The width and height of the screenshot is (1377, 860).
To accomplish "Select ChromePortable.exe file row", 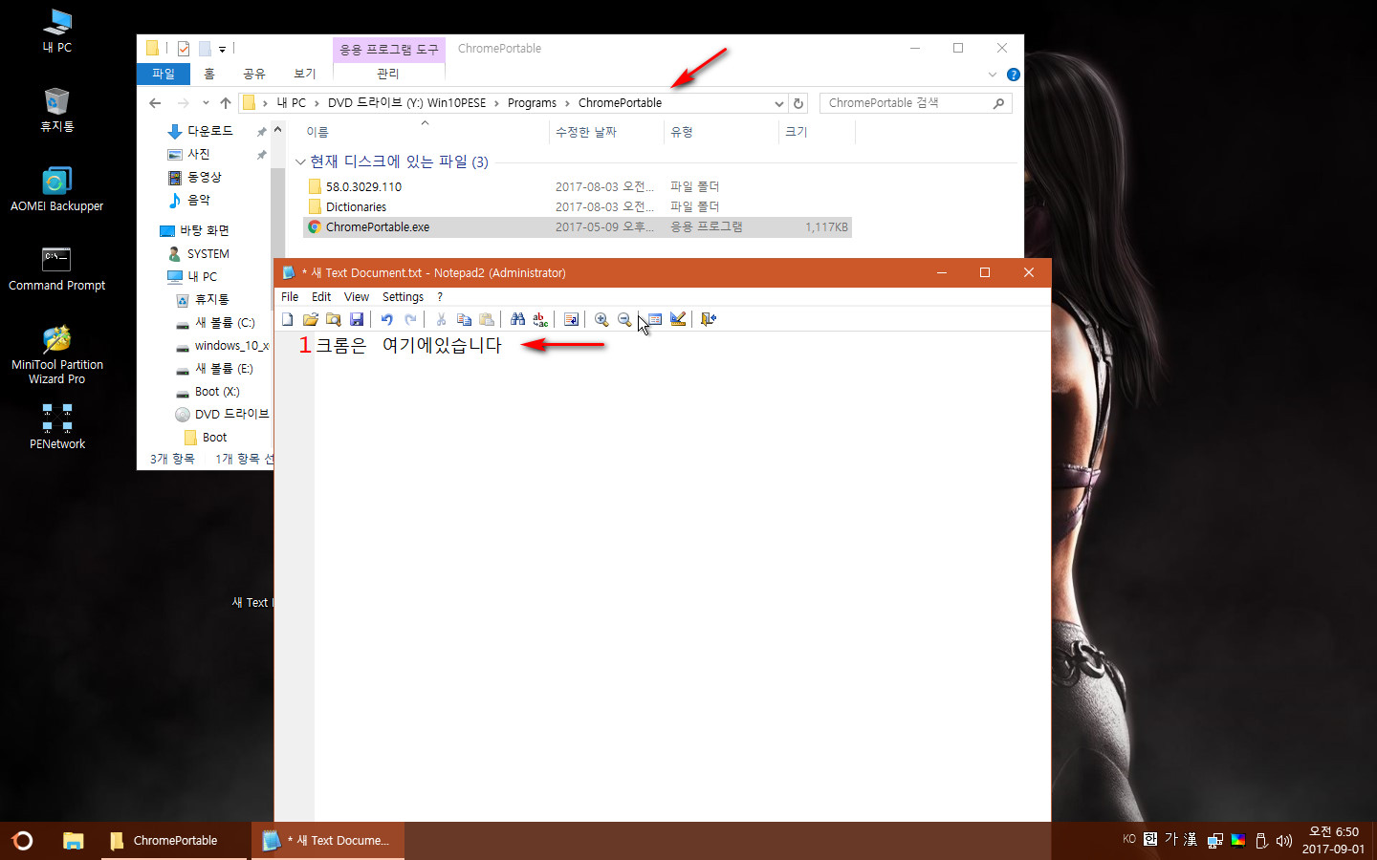I will pyautogui.click(x=577, y=227).
